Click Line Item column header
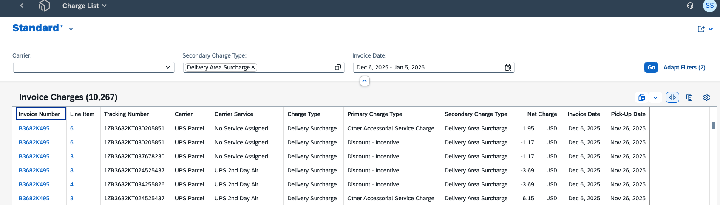Screen dimensions: 720x205 coord(83,114)
